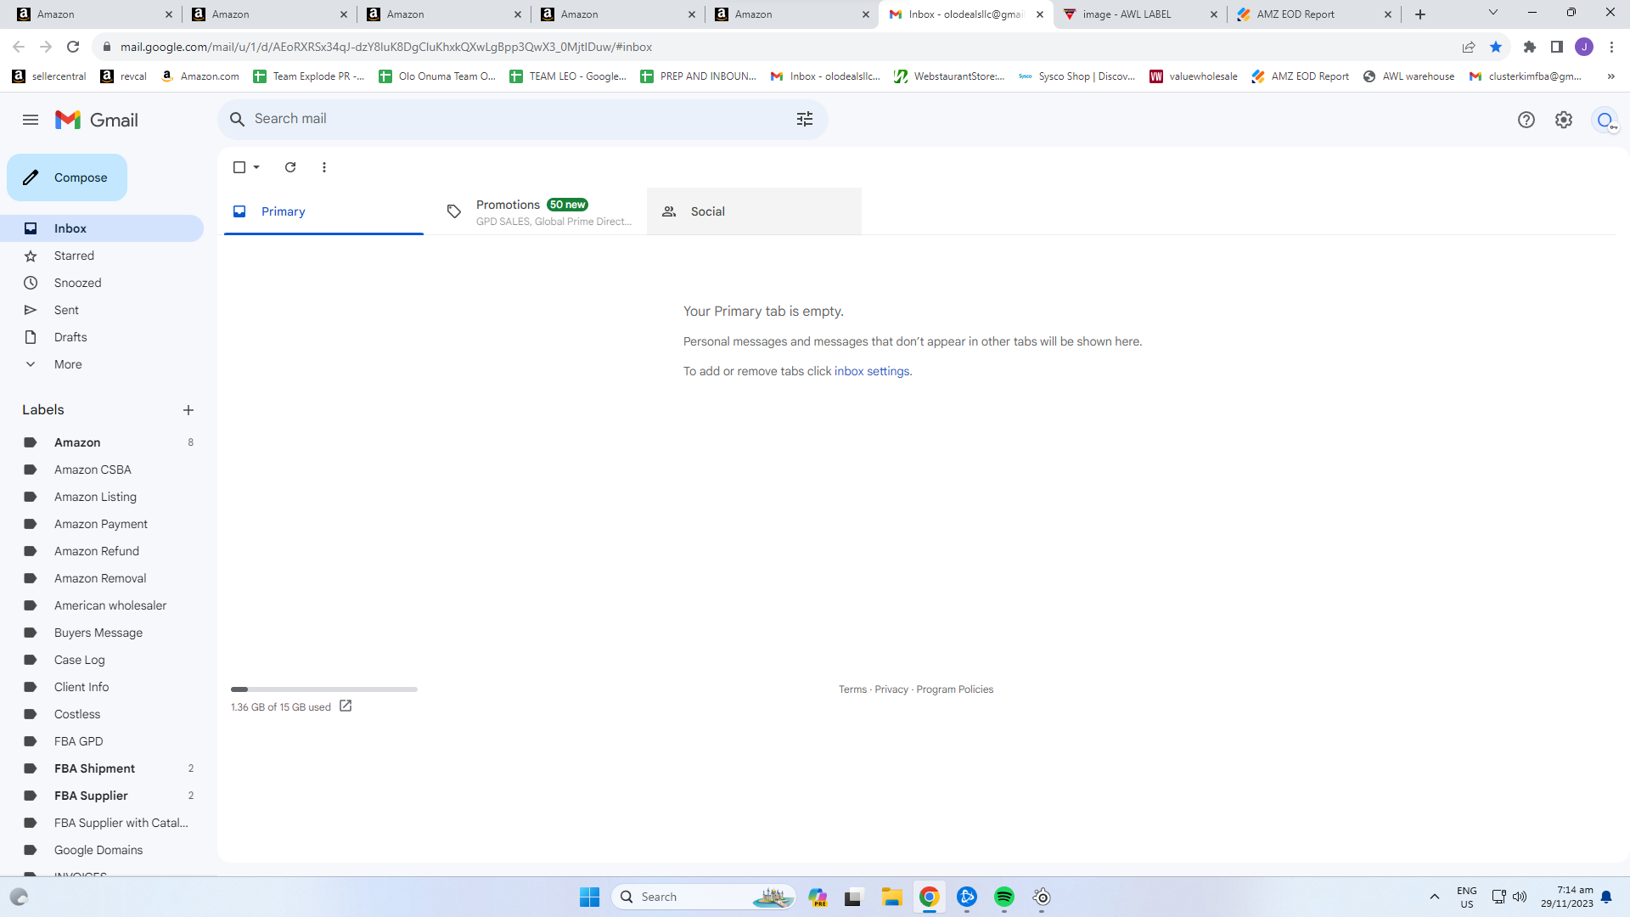Click the search magnifier icon in Gmail
This screenshot has height=917, width=1630.
click(x=238, y=119)
